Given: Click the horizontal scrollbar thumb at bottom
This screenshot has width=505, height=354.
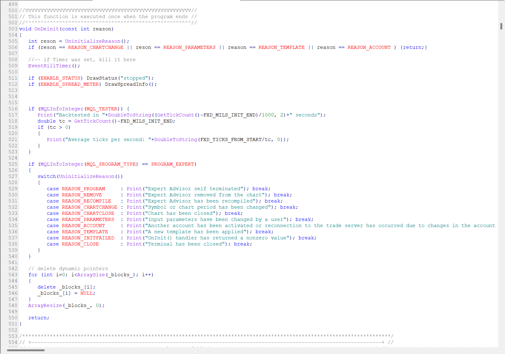Looking at the screenshot, I should [x=26, y=350].
